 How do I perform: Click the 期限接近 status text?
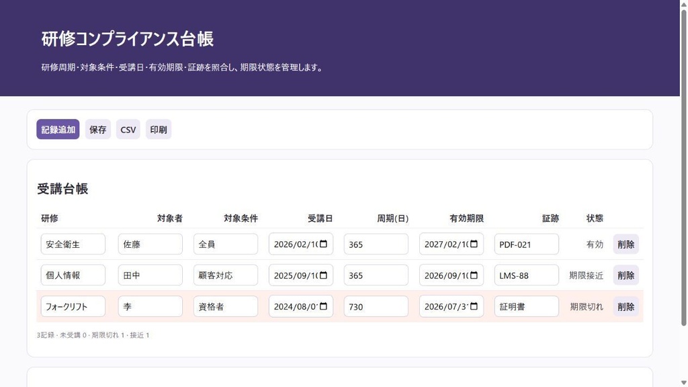coord(586,275)
